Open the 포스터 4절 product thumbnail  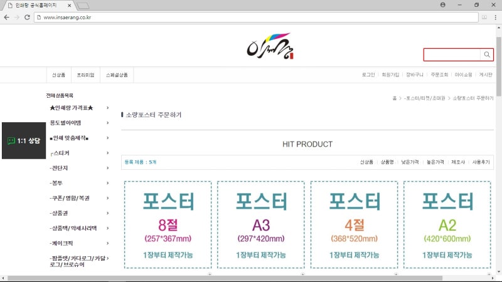click(x=354, y=225)
